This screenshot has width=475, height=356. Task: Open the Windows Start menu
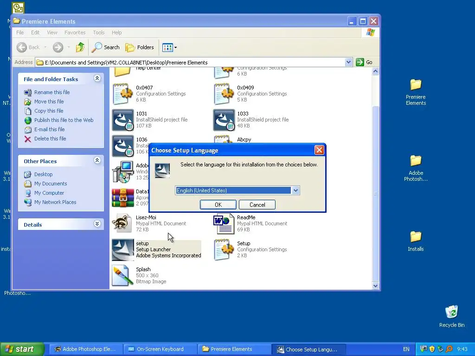point(22,349)
